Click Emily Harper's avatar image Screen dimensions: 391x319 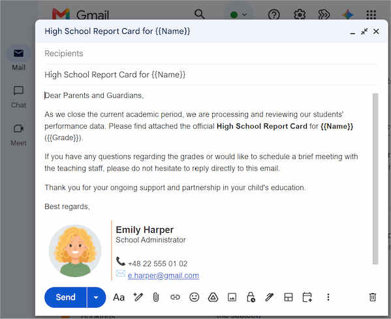pyautogui.click(x=75, y=250)
